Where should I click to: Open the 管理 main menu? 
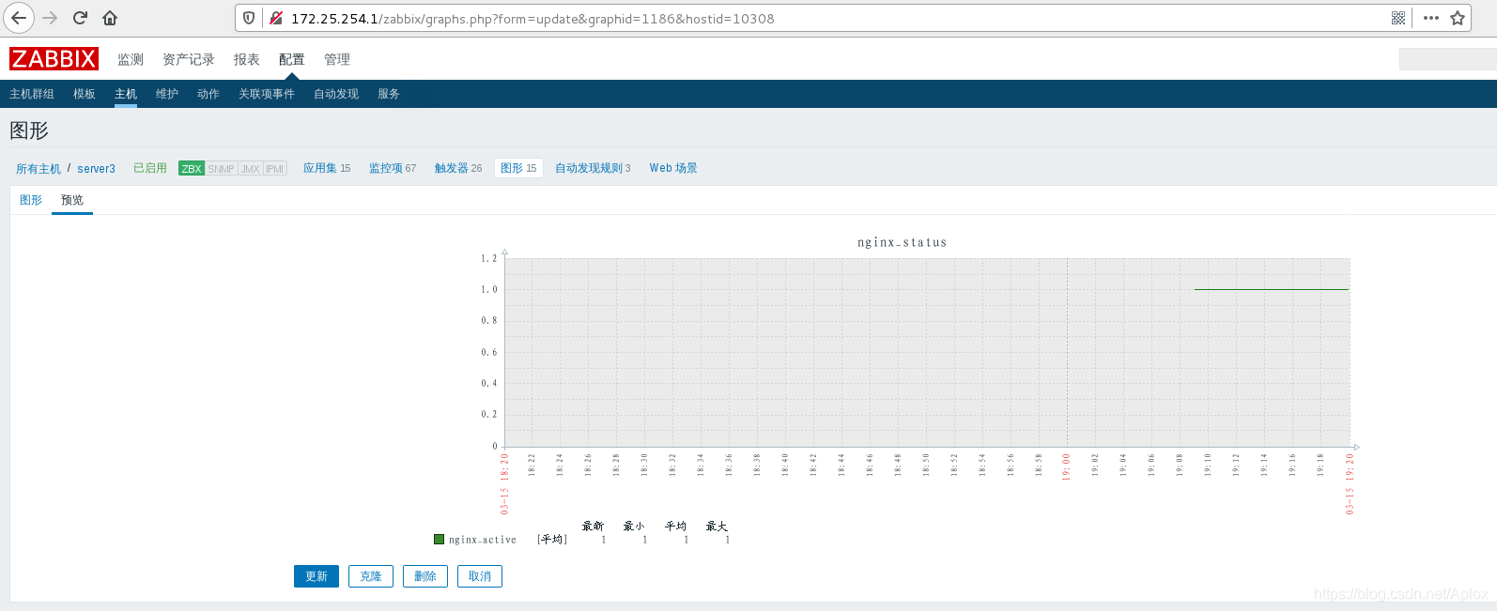[337, 59]
